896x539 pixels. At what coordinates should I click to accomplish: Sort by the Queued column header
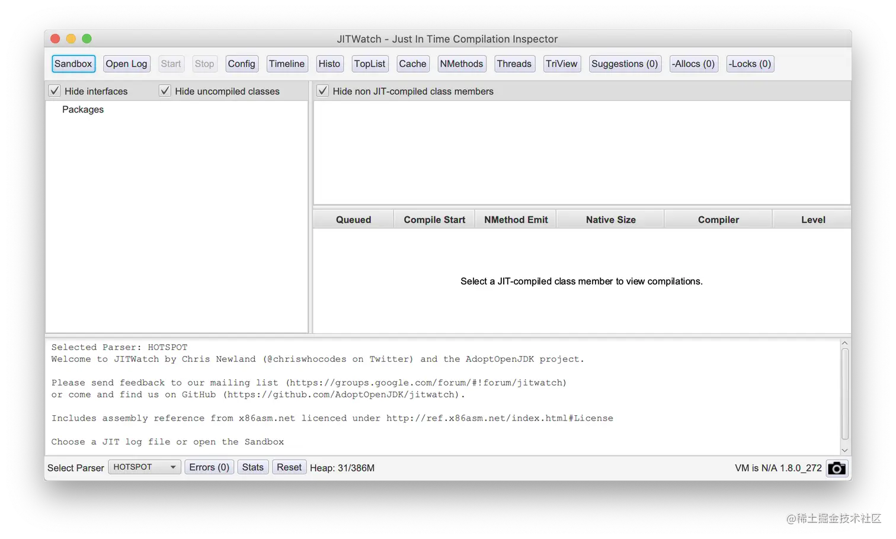(353, 220)
